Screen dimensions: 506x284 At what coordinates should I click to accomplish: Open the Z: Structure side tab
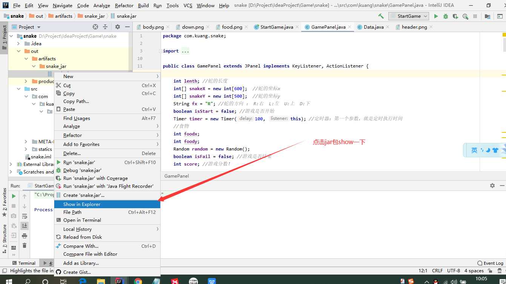coord(4,239)
